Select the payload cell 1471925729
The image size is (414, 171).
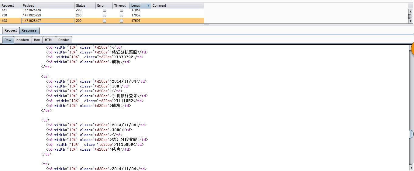pyautogui.click(x=48, y=15)
